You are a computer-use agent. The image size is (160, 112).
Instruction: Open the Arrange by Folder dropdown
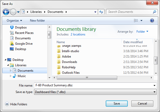pos(142,32)
